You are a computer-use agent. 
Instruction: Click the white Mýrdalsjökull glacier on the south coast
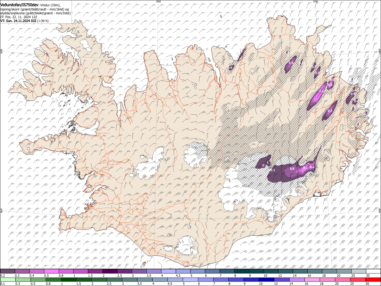click(x=187, y=246)
